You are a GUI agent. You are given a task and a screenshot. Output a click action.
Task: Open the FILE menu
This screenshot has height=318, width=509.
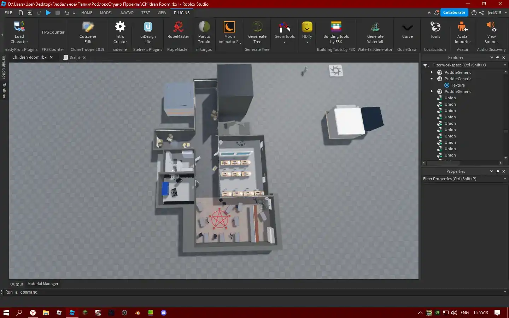[8, 13]
